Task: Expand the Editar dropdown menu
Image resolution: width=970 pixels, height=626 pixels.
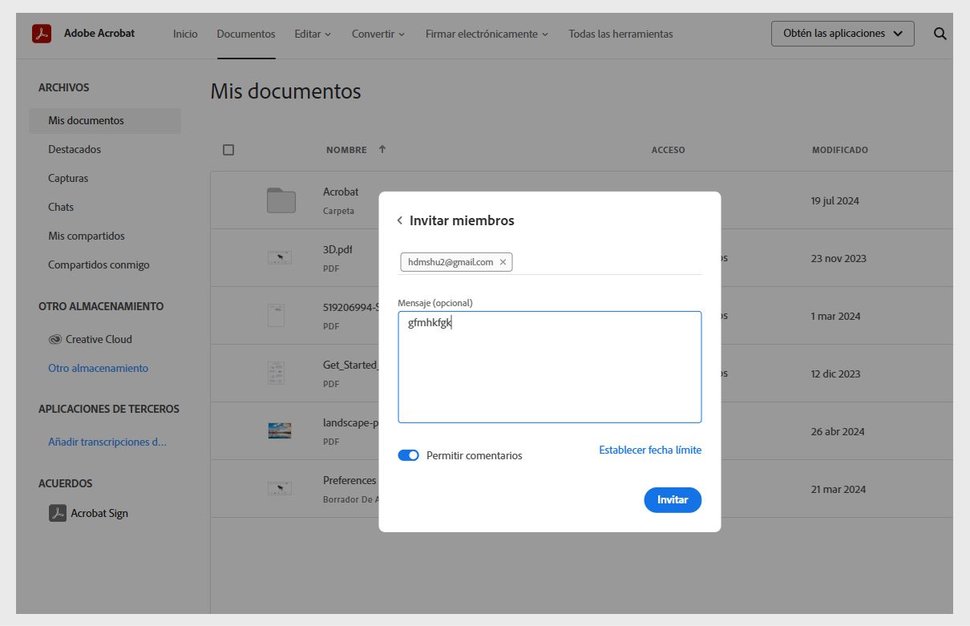Action: pos(313,34)
